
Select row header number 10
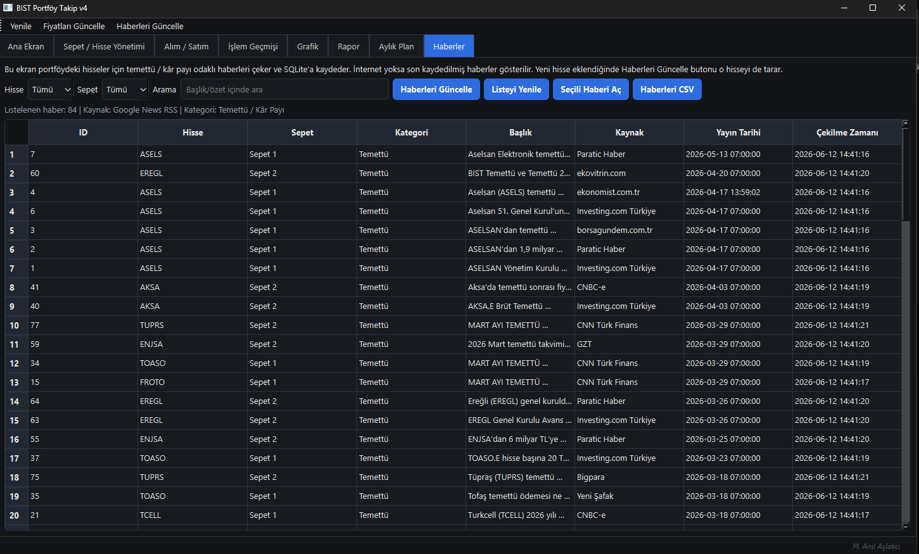point(16,325)
